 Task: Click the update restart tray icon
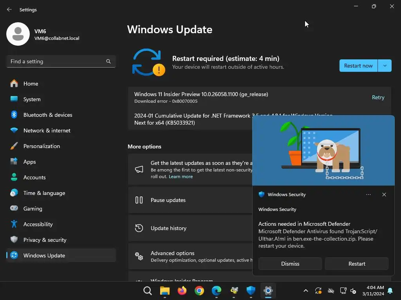[318, 291]
